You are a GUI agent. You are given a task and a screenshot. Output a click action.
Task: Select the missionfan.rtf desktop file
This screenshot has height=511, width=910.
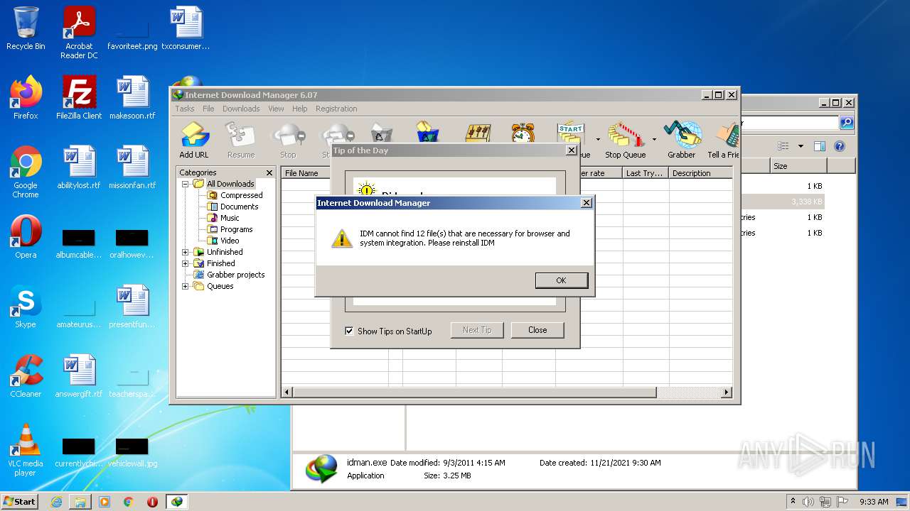tap(132, 167)
